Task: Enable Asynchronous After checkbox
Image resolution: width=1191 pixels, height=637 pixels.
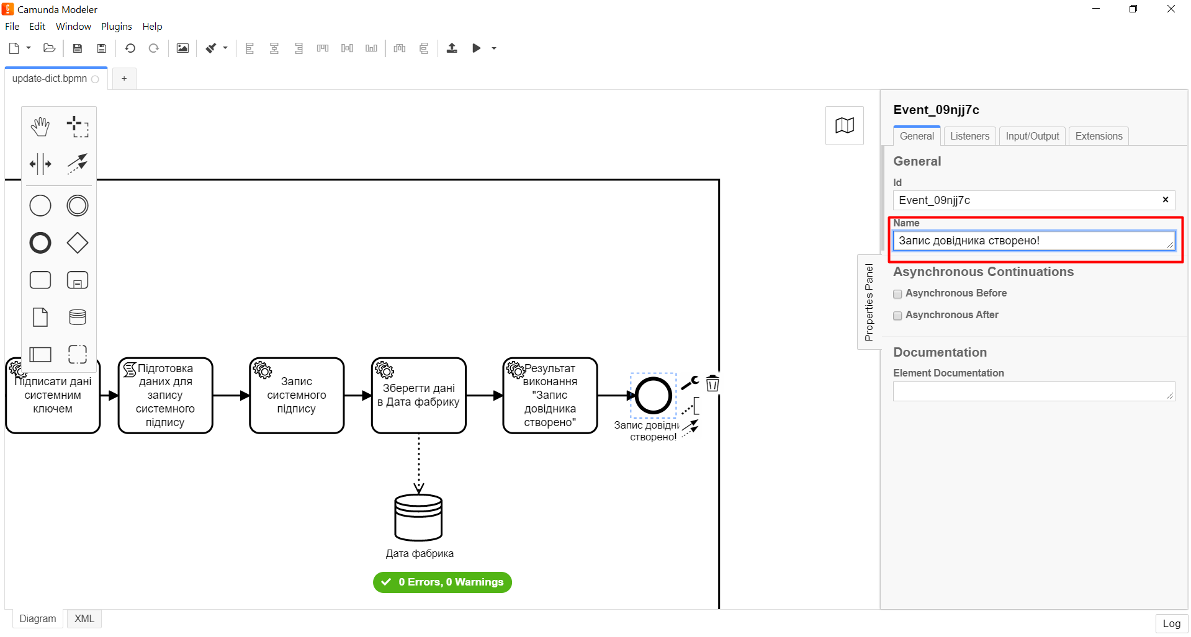Action: click(x=897, y=316)
